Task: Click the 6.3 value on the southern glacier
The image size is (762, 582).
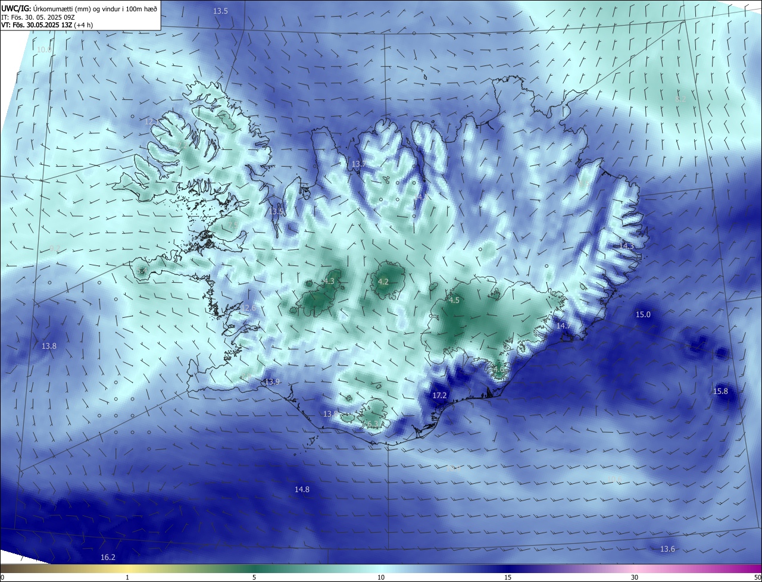Action: pos(373,424)
